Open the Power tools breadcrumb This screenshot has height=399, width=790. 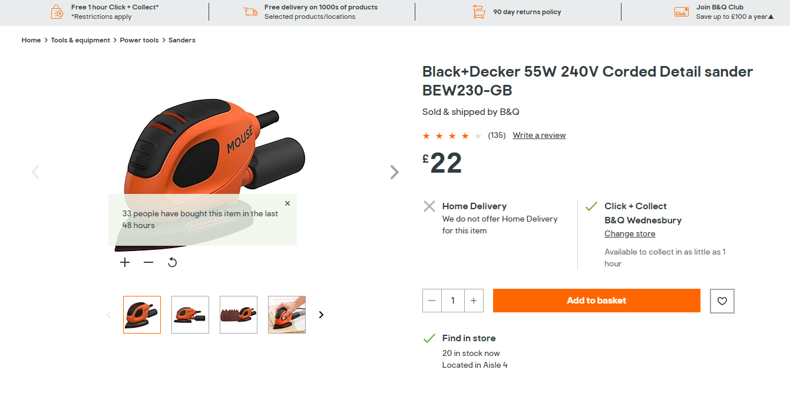[139, 40]
